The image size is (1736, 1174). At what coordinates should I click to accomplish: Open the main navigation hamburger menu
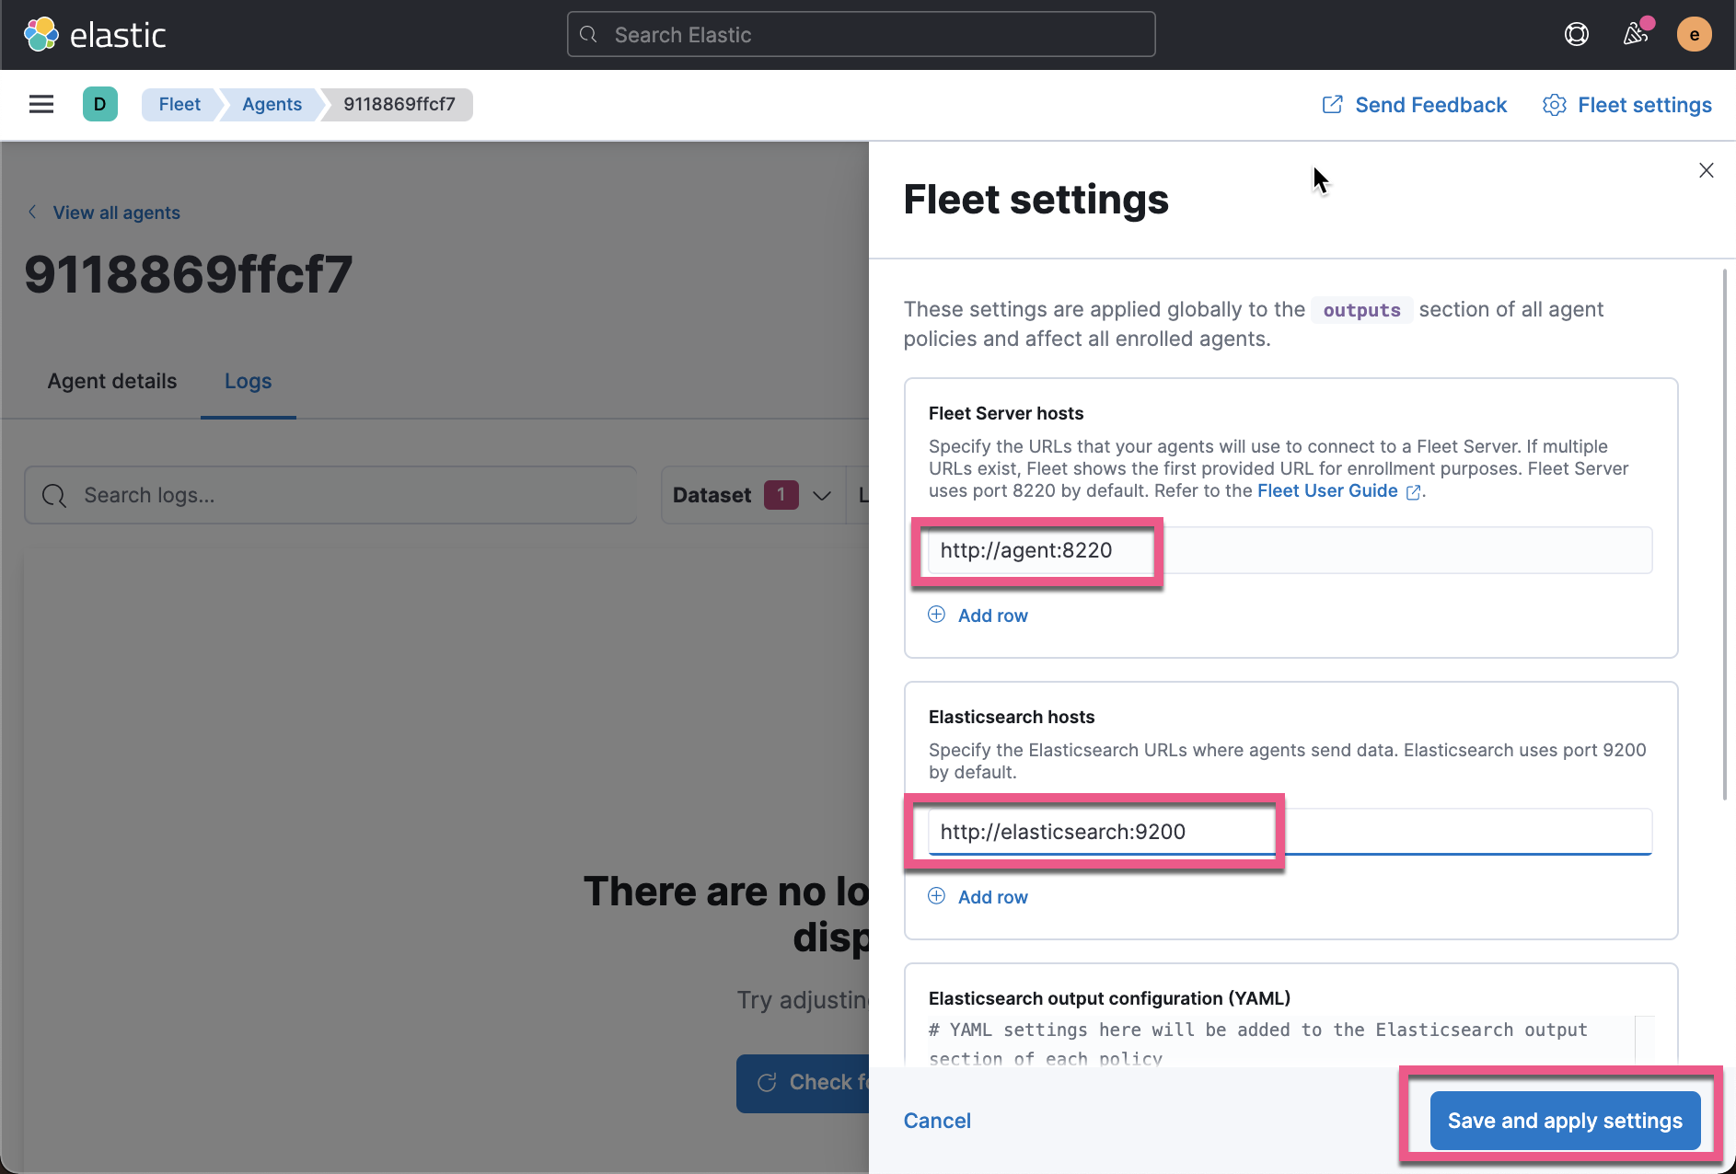click(x=41, y=104)
